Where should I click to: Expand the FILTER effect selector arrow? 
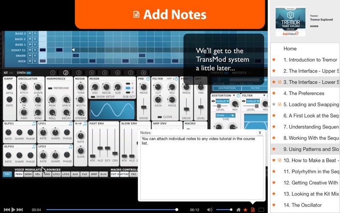click(x=264, y=95)
